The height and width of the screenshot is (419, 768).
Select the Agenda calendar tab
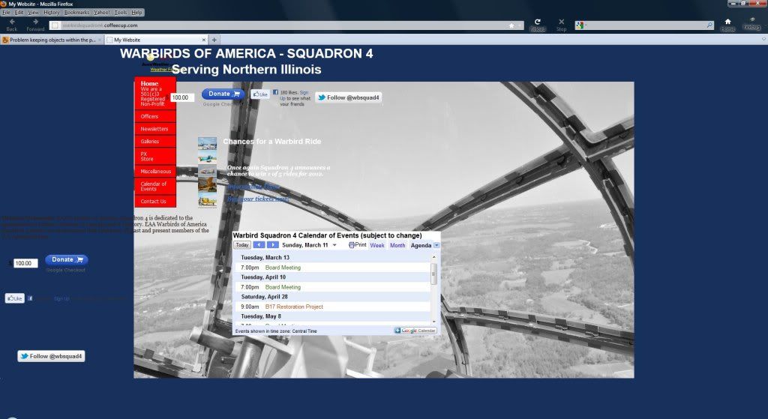[421, 245]
